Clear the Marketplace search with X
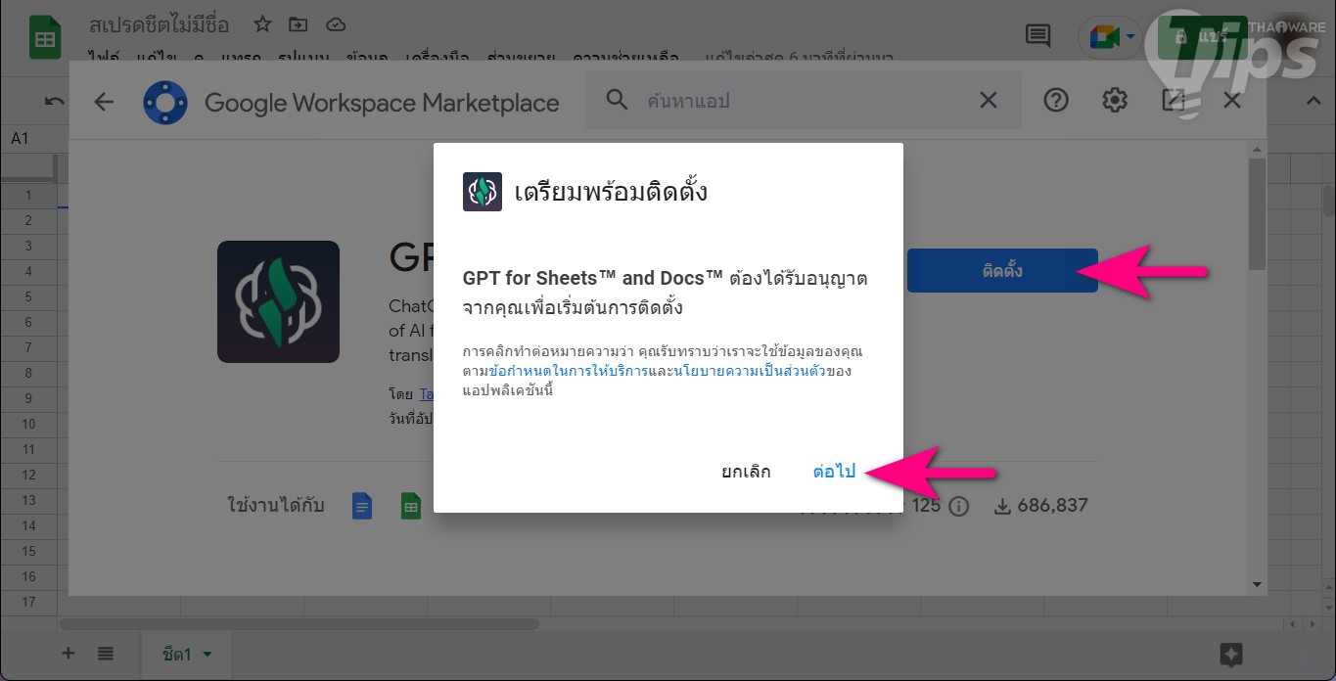This screenshot has width=1336, height=681. point(989,100)
